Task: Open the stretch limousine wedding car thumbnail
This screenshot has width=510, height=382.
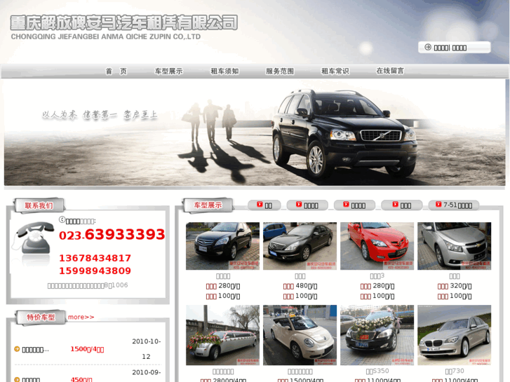Action: (223, 335)
